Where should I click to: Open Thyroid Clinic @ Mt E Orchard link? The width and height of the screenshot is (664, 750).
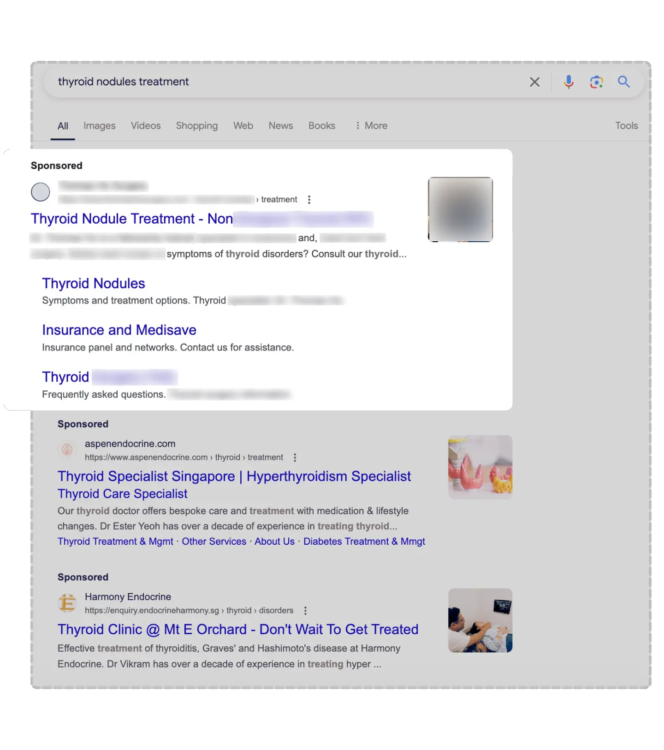click(x=238, y=630)
